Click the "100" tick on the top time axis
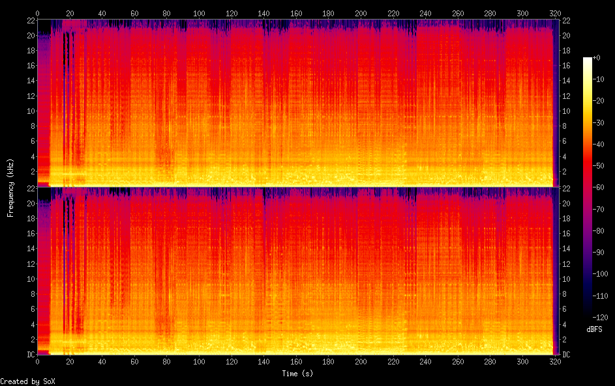The image size is (615, 386). point(198,13)
